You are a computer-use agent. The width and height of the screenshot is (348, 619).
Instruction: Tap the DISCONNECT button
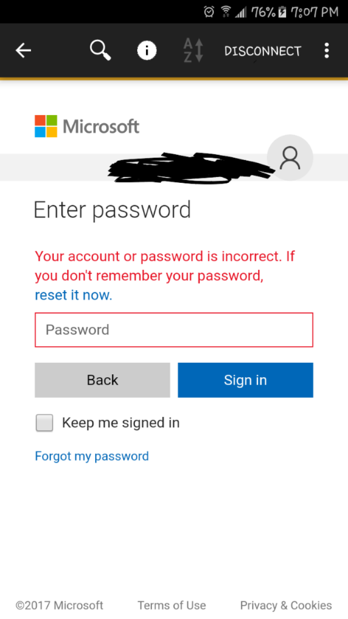click(262, 51)
